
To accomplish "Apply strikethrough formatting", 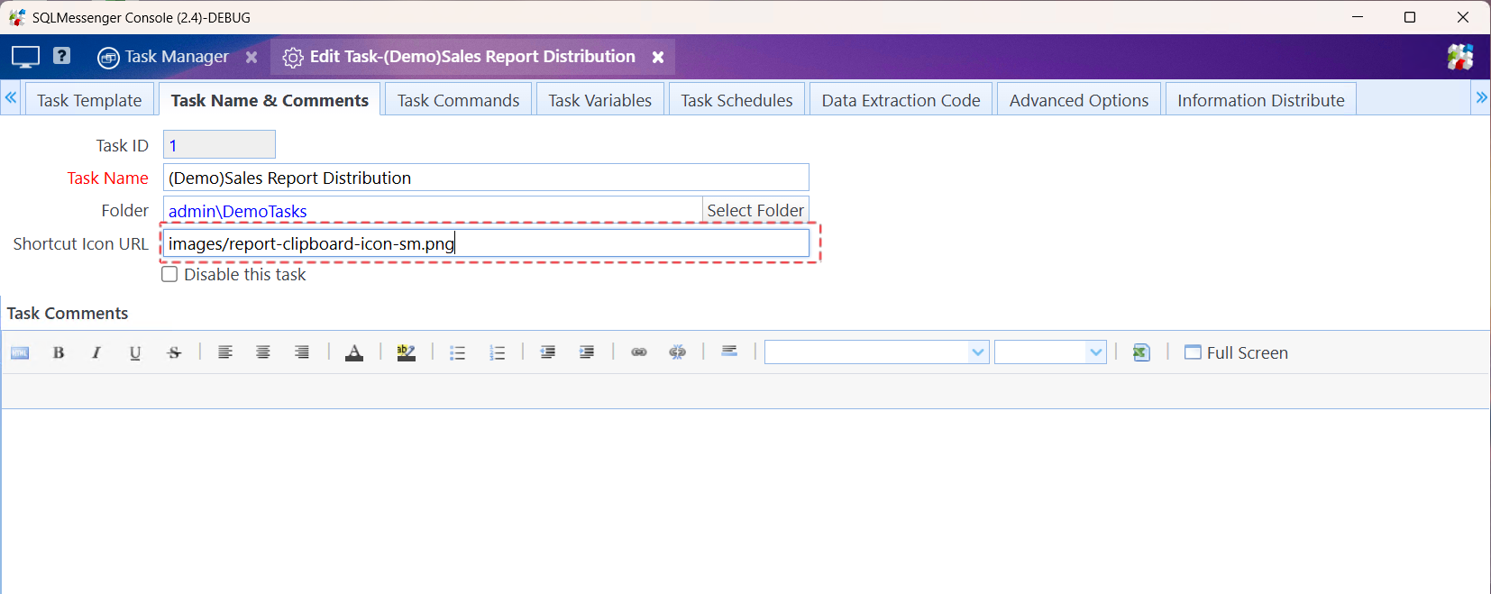I will coord(174,352).
